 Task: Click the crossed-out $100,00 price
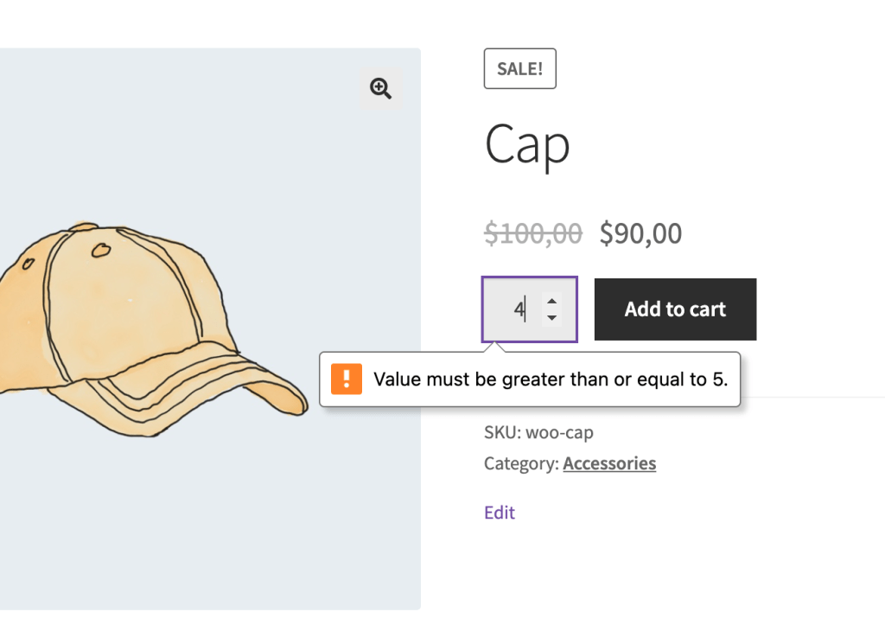(532, 233)
